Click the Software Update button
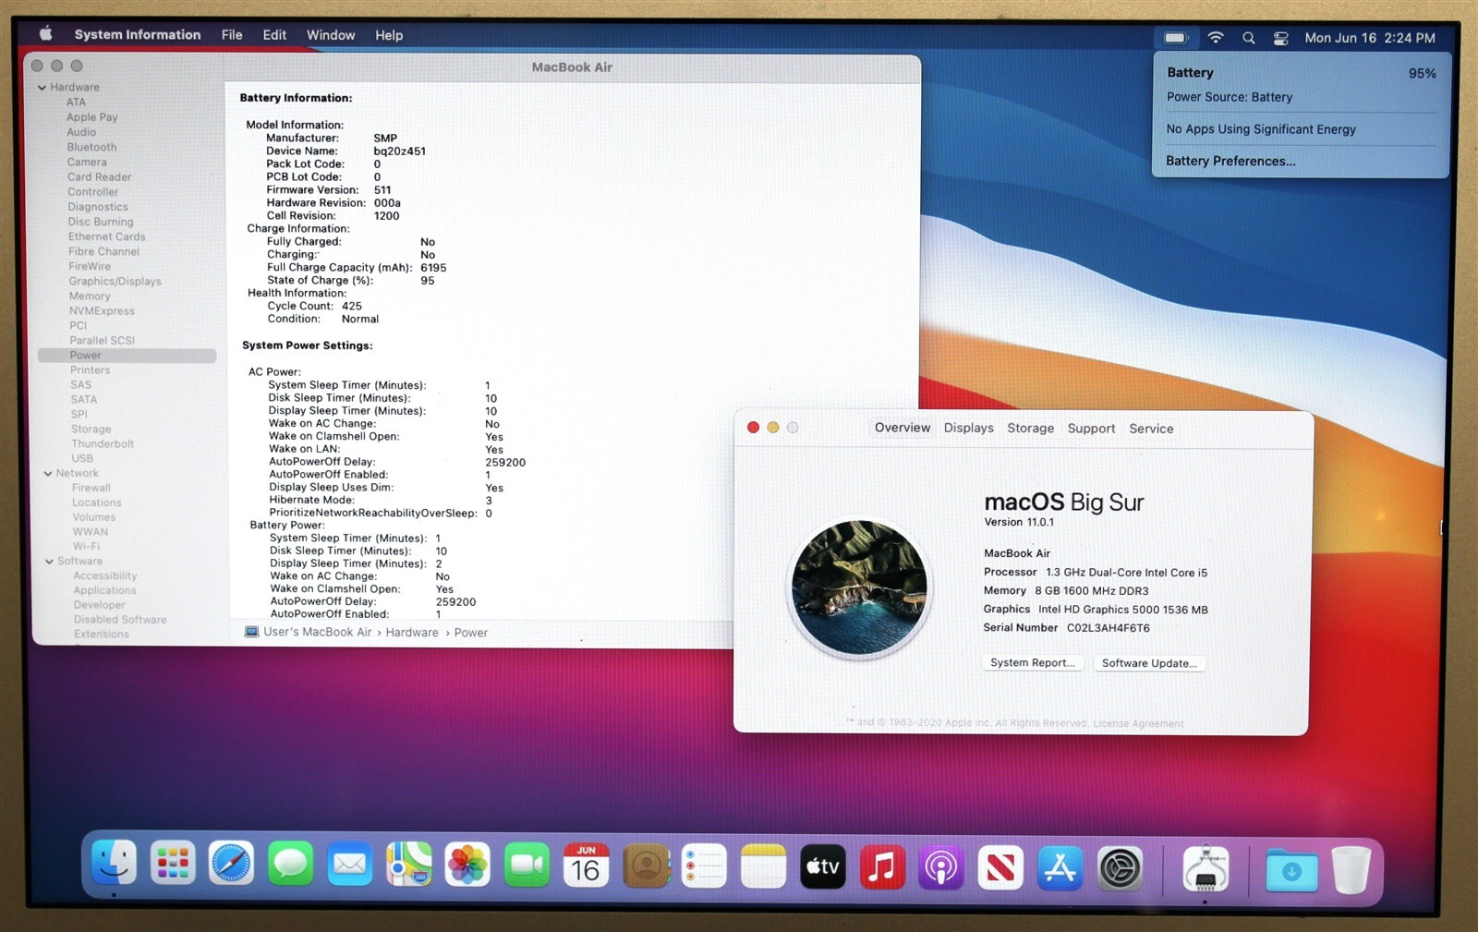The width and height of the screenshot is (1478, 932). [x=1149, y=663]
